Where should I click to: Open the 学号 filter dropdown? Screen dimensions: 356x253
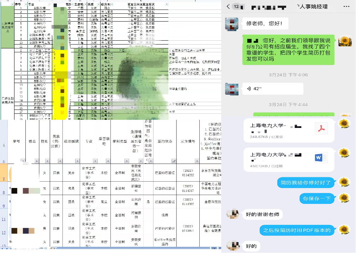coord(23,161)
